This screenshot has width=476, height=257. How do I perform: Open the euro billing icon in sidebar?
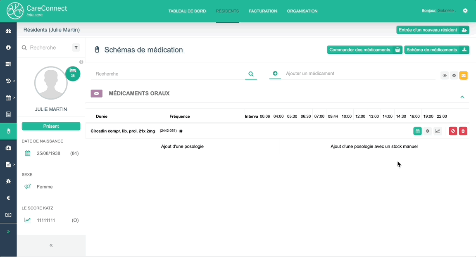pyautogui.click(x=8, y=198)
